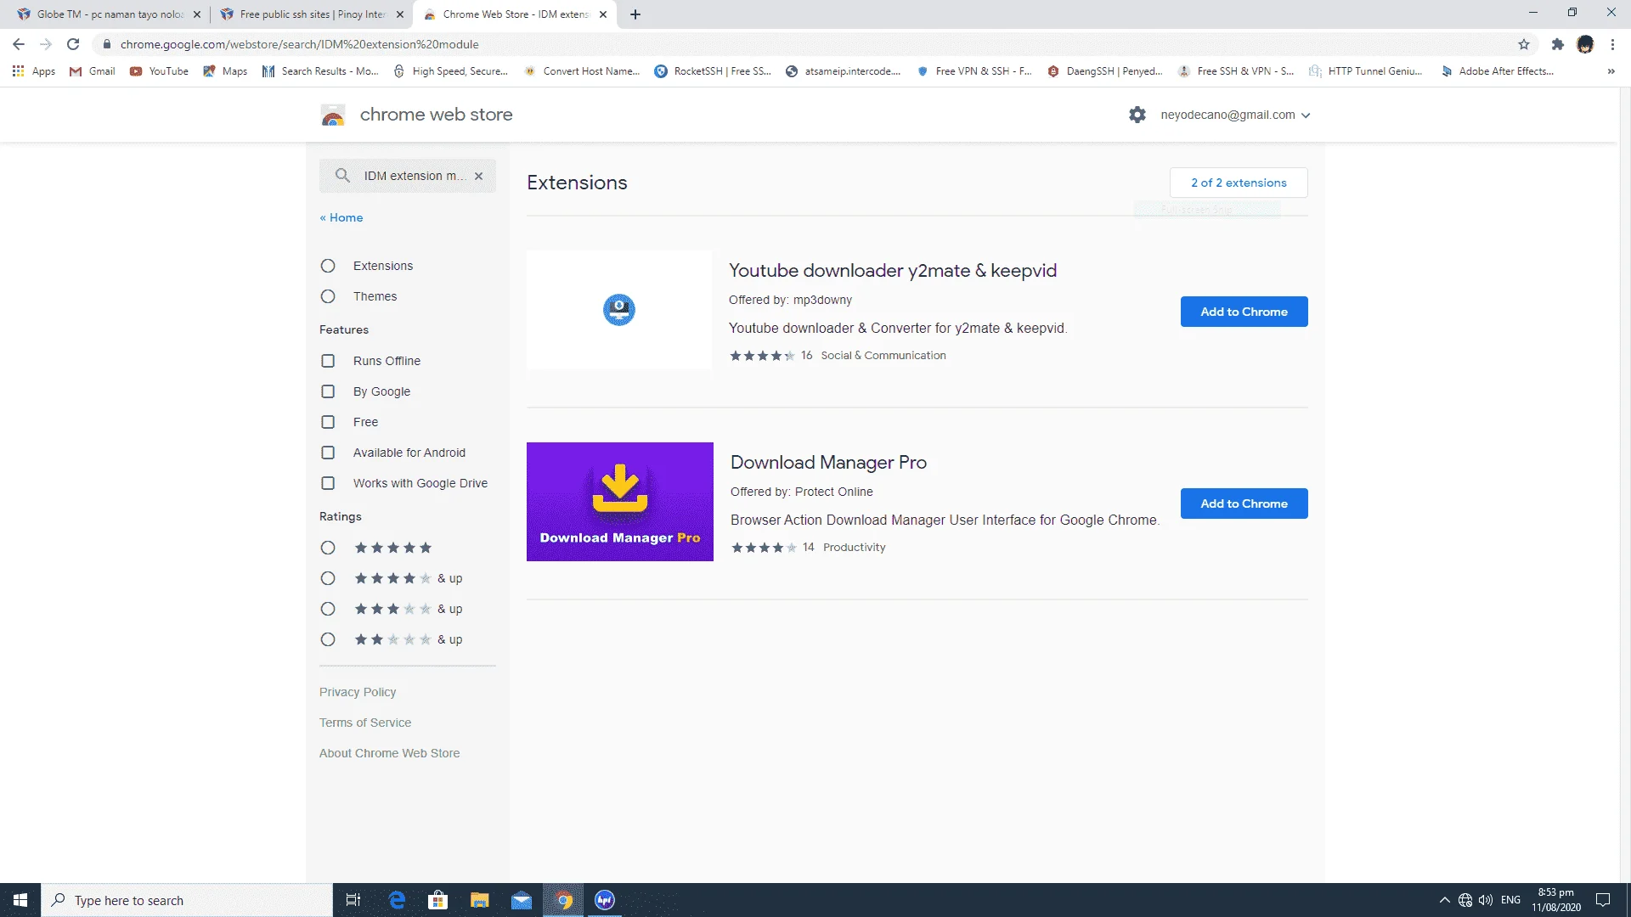Open the Windows Start menu
The image size is (1631, 917).
pyautogui.click(x=20, y=900)
